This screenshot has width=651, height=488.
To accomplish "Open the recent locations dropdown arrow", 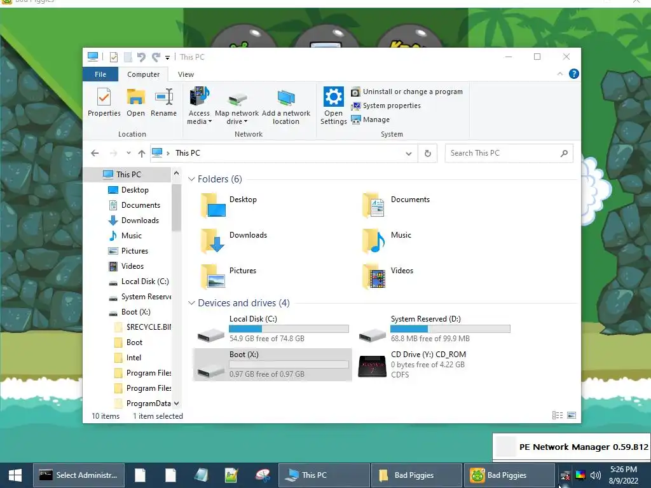I will pyautogui.click(x=128, y=153).
